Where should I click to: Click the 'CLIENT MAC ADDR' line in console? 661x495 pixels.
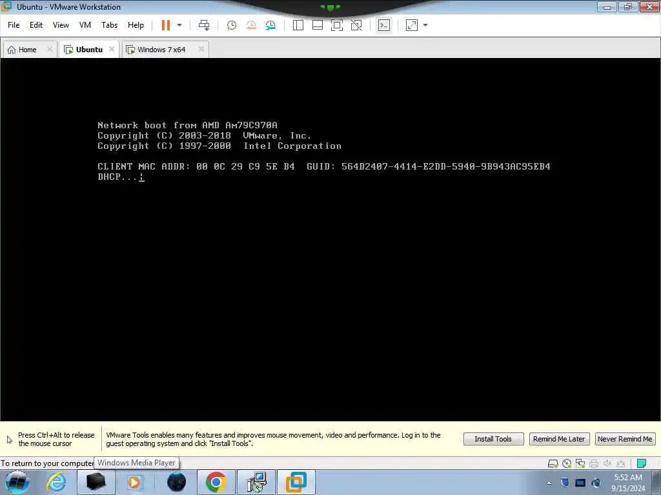click(x=324, y=166)
